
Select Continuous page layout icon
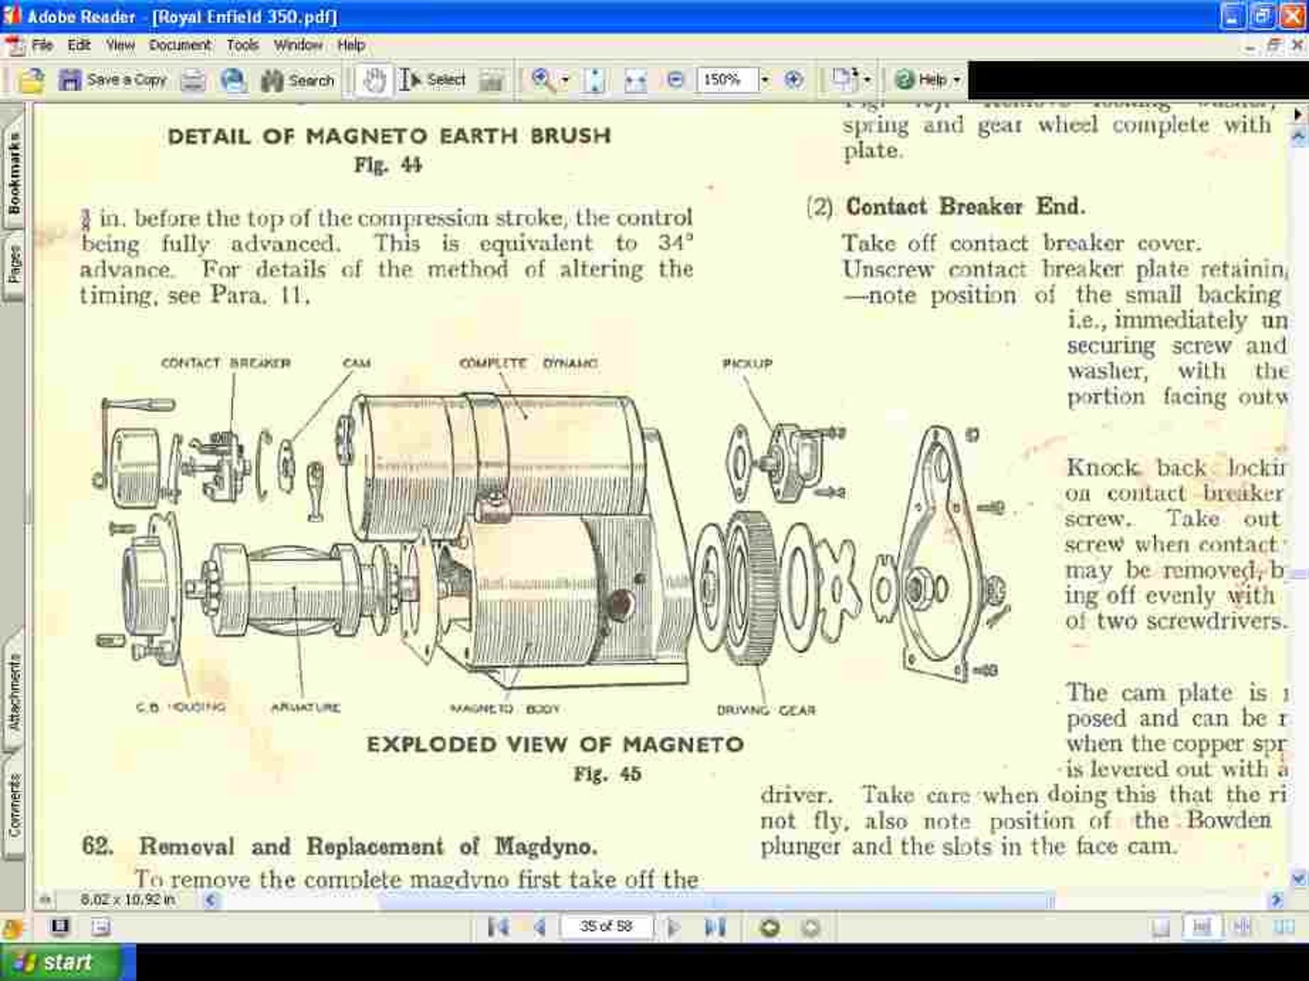pyautogui.click(x=1201, y=928)
